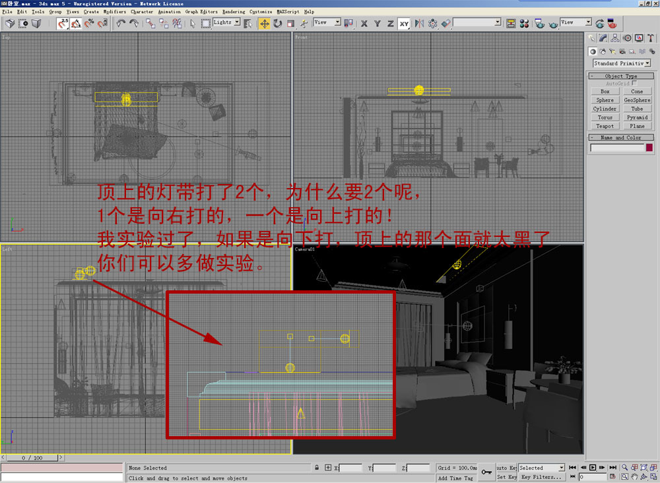Activate the Select and Move tool

click(265, 24)
